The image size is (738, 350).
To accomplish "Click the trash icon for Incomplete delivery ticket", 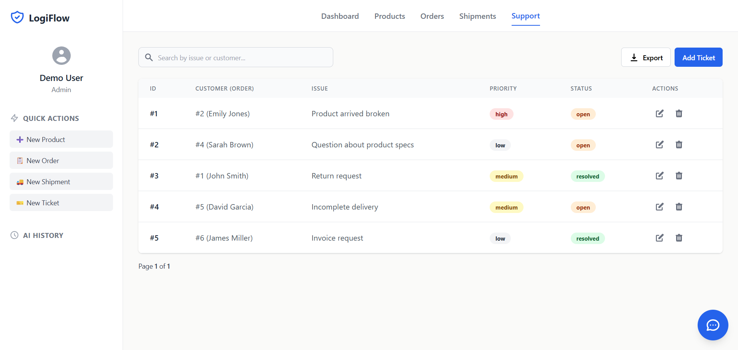I will (x=679, y=207).
